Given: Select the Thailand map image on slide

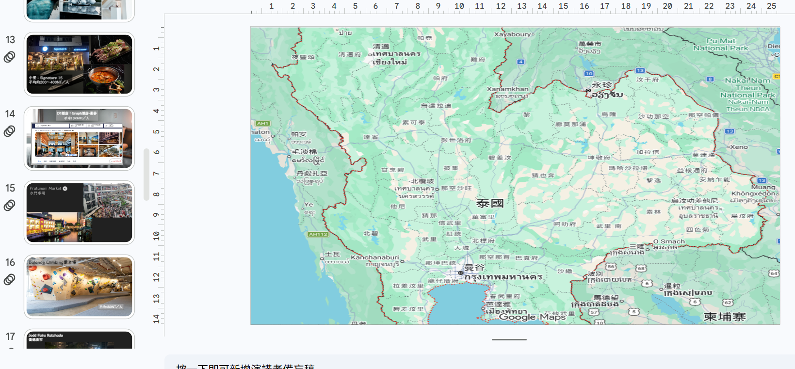Looking at the screenshot, I should 515,176.
